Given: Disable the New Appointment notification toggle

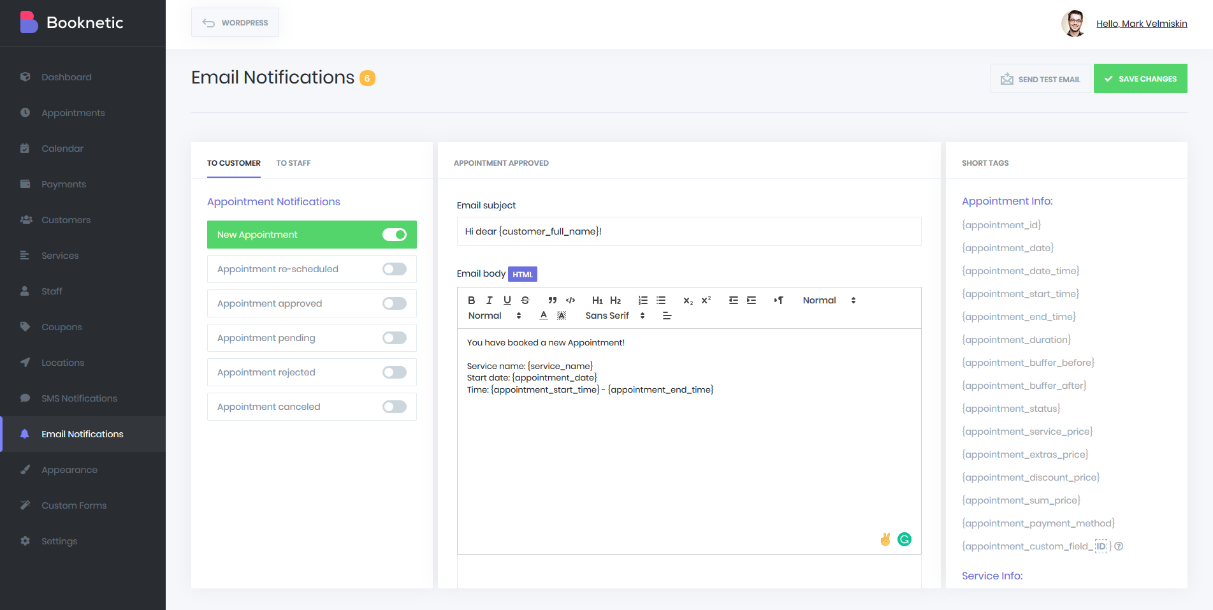Looking at the screenshot, I should (x=394, y=235).
